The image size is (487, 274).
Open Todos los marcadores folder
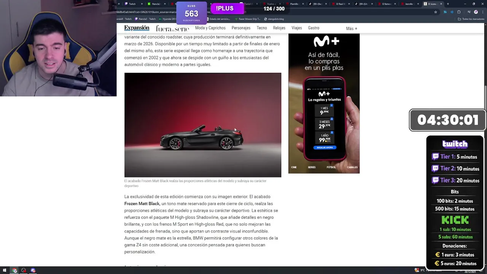point(470,19)
